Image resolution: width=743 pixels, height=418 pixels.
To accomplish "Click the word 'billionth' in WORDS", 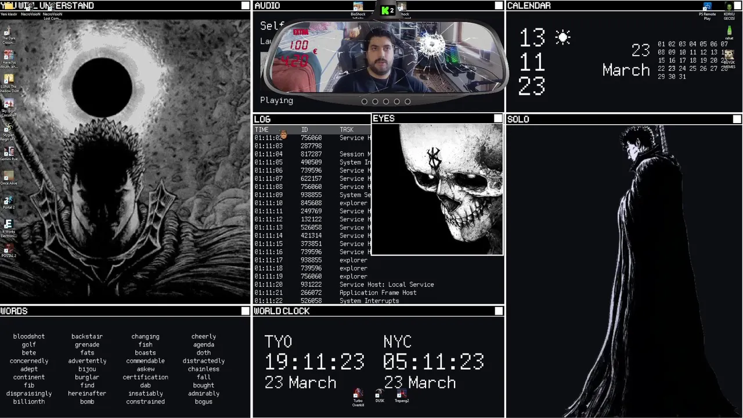I will [29, 401].
